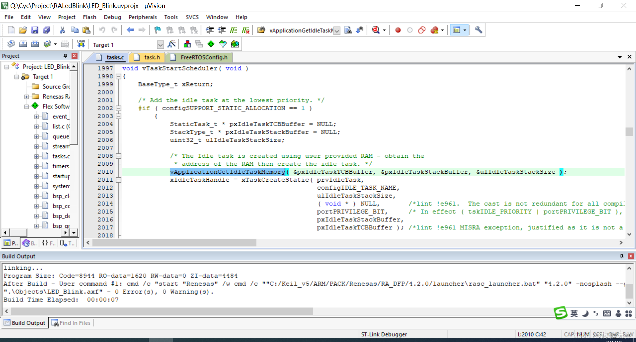Select the timers file in project tree
Image resolution: width=636 pixels, height=342 pixels.
[x=61, y=166]
